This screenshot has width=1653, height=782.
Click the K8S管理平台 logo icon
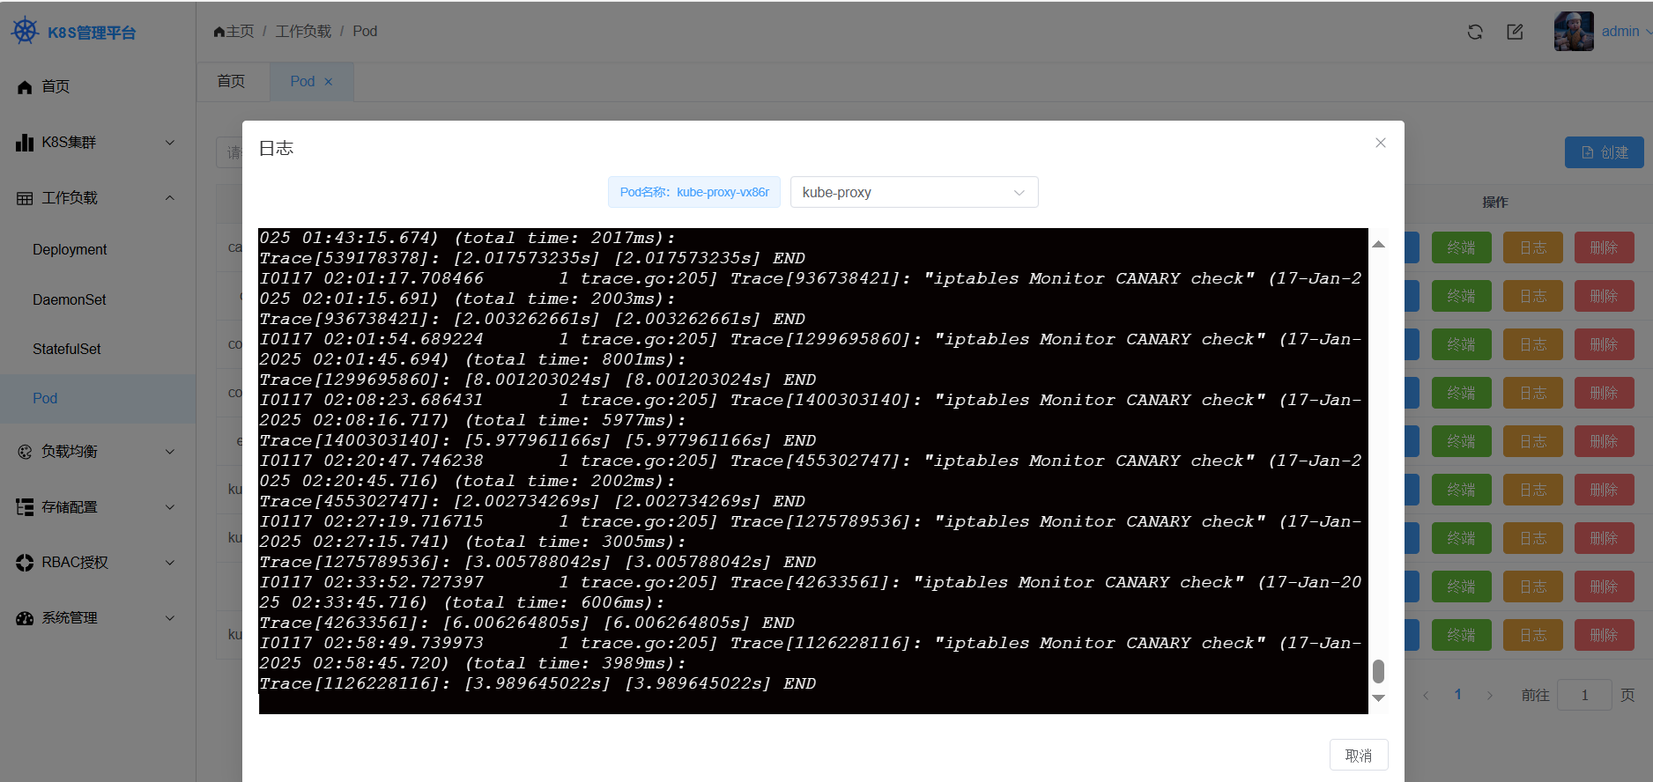coord(25,32)
